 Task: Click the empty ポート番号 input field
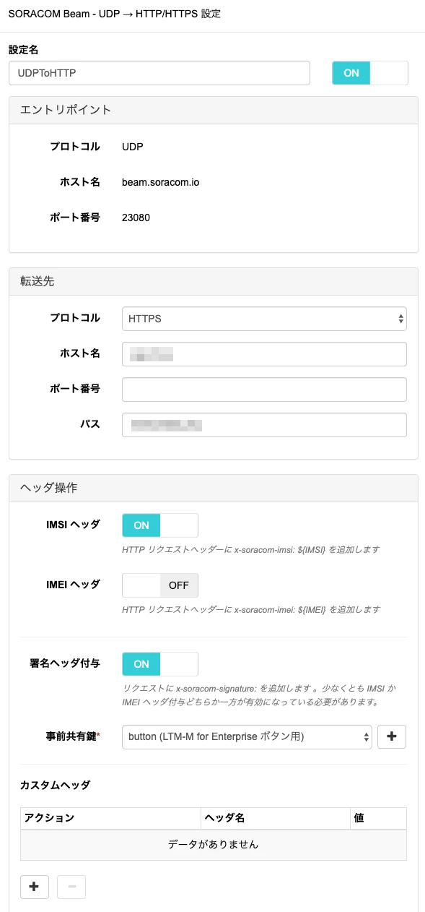264,390
